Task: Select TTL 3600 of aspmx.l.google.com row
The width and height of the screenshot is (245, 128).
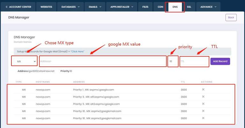Action: [184, 90]
